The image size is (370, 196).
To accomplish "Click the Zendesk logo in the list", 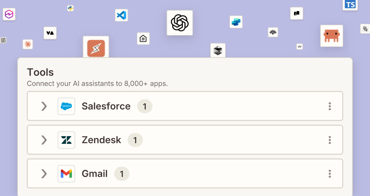I will tap(66, 140).
